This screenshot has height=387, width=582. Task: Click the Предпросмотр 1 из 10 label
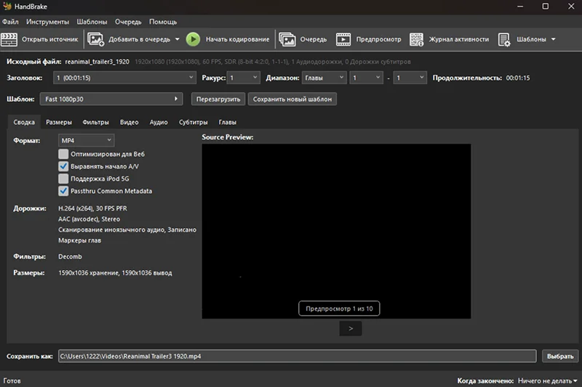click(x=339, y=309)
